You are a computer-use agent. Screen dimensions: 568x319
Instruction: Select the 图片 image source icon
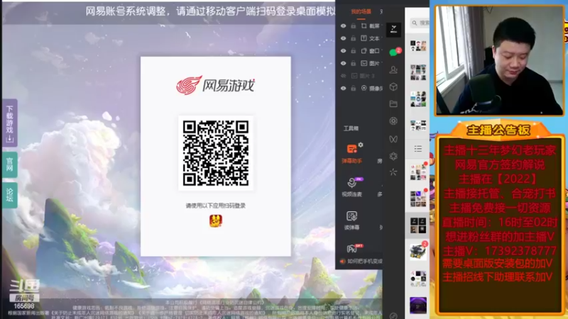coord(364,63)
